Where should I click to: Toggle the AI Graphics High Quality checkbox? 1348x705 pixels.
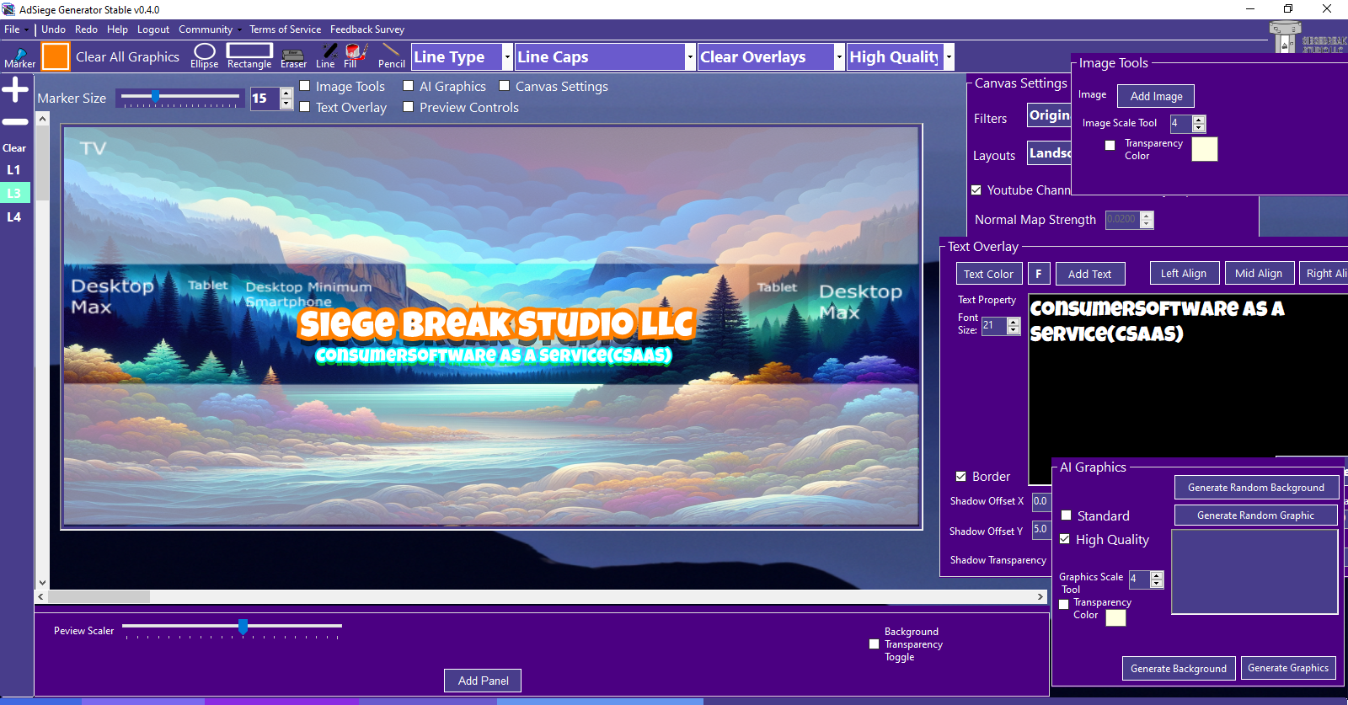point(1065,539)
